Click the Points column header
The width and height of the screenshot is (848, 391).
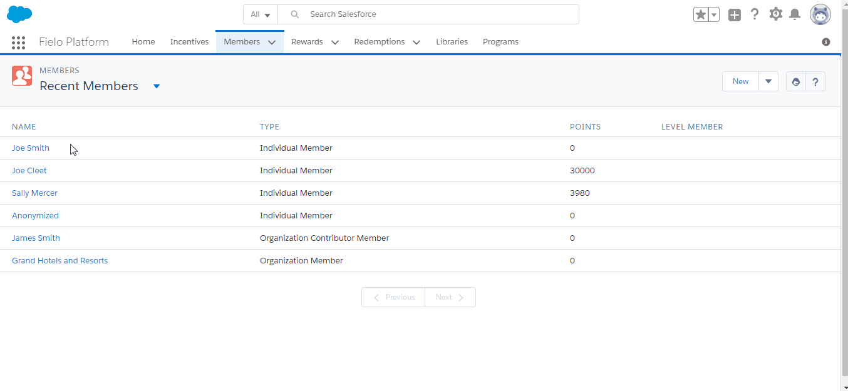coord(585,127)
